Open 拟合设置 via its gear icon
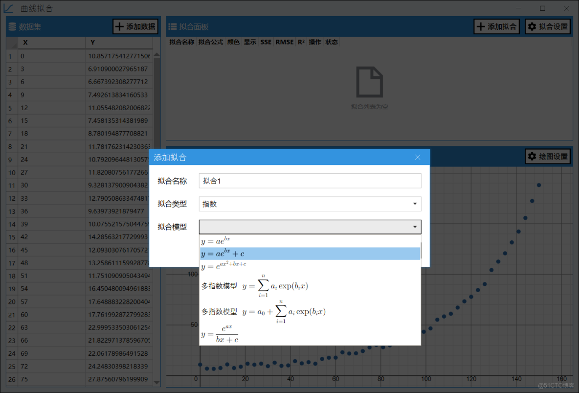Screen dimensions: 579x393 533,26
